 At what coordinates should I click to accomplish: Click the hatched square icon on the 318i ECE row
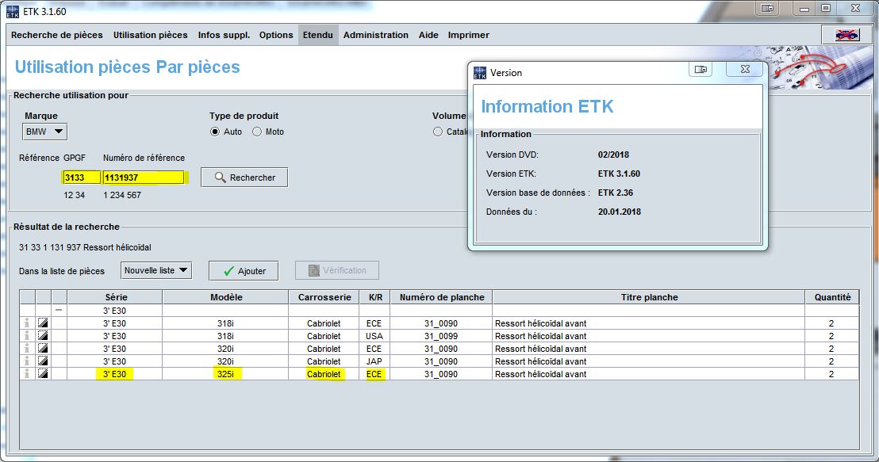(43, 323)
